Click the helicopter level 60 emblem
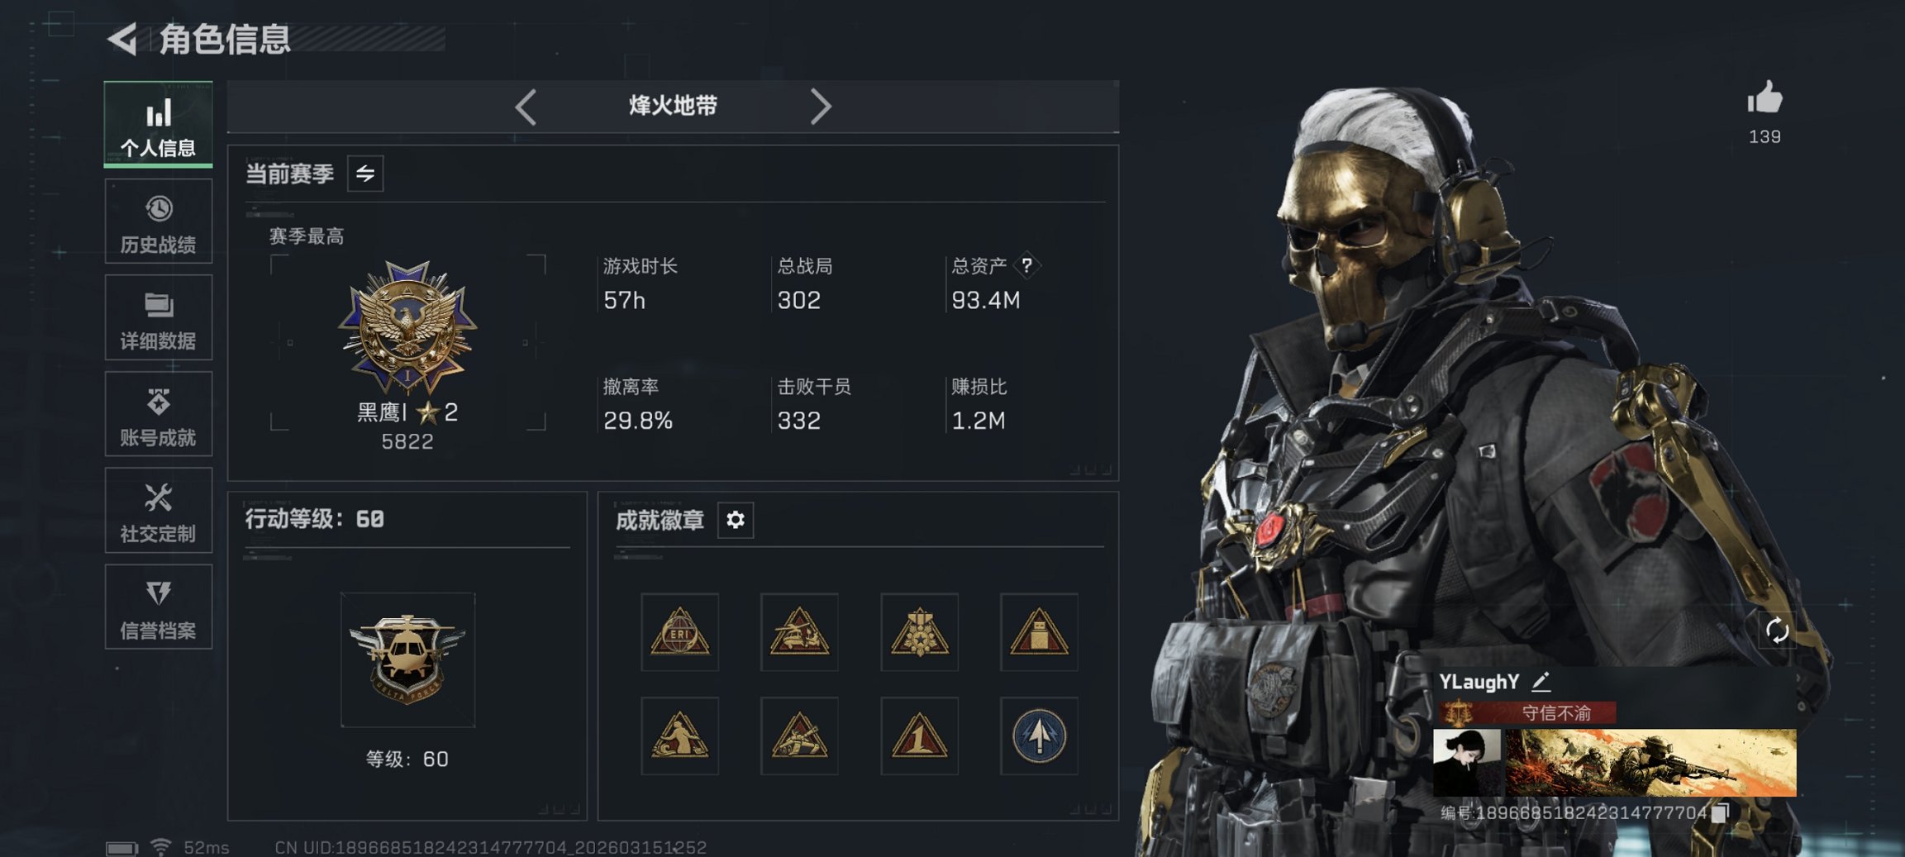This screenshot has width=1905, height=857. click(407, 659)
